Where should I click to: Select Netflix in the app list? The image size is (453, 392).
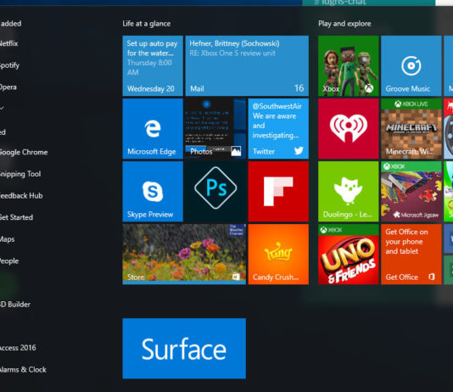tap(8, 43)
